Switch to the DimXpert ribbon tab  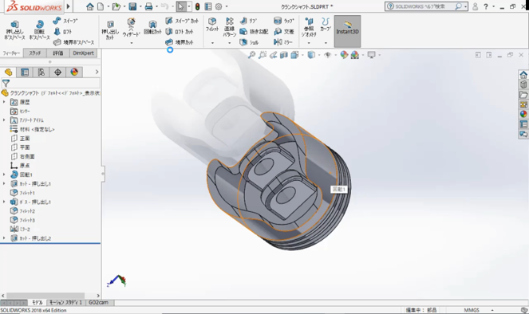83,53
